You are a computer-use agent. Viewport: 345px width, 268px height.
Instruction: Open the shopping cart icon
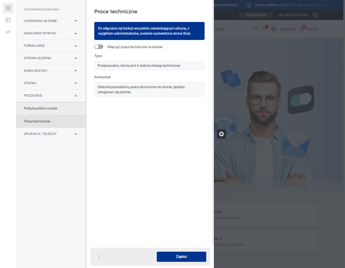pyautogui.click(x=302, y=29)
